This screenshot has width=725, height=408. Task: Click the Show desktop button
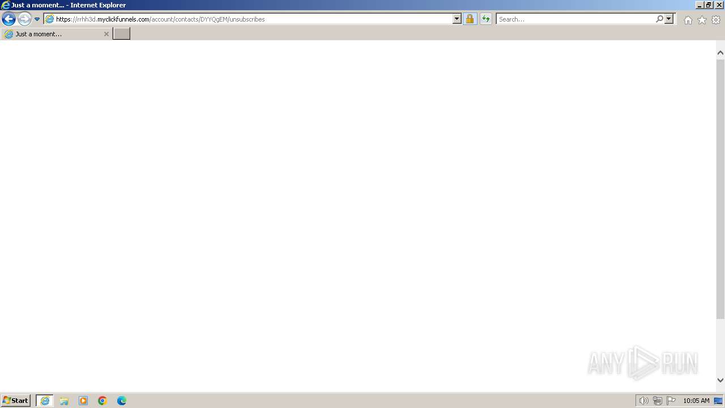click(x=719, y=401)
